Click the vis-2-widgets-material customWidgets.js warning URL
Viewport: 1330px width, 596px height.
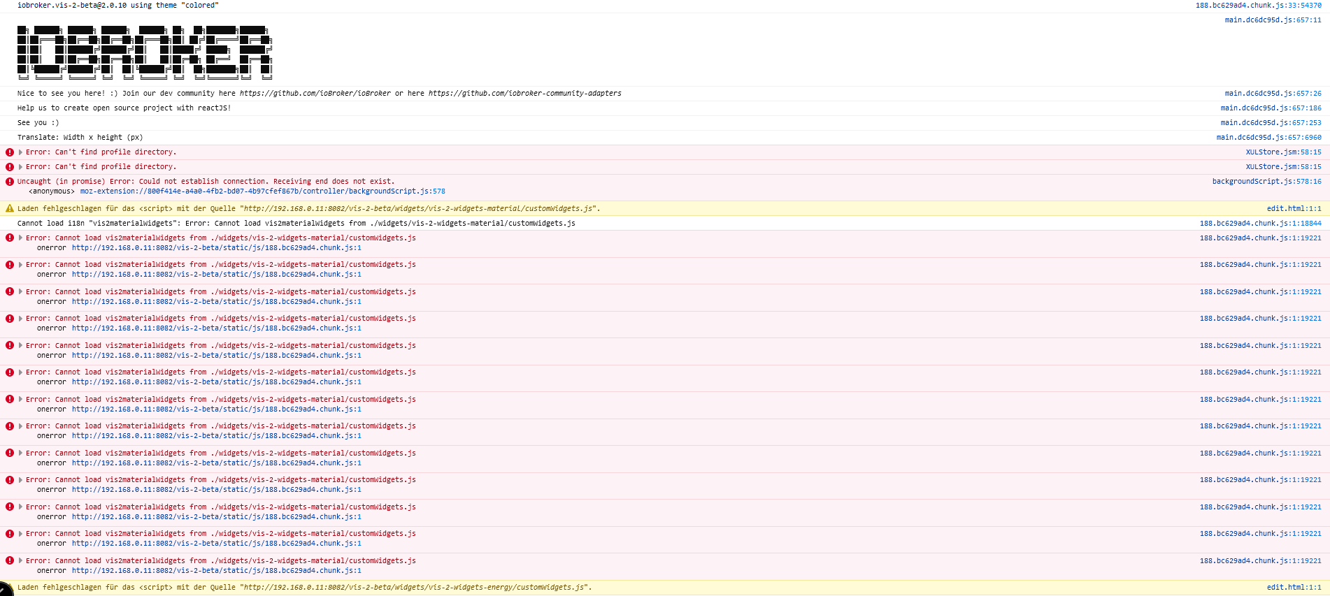click(420, 209)
